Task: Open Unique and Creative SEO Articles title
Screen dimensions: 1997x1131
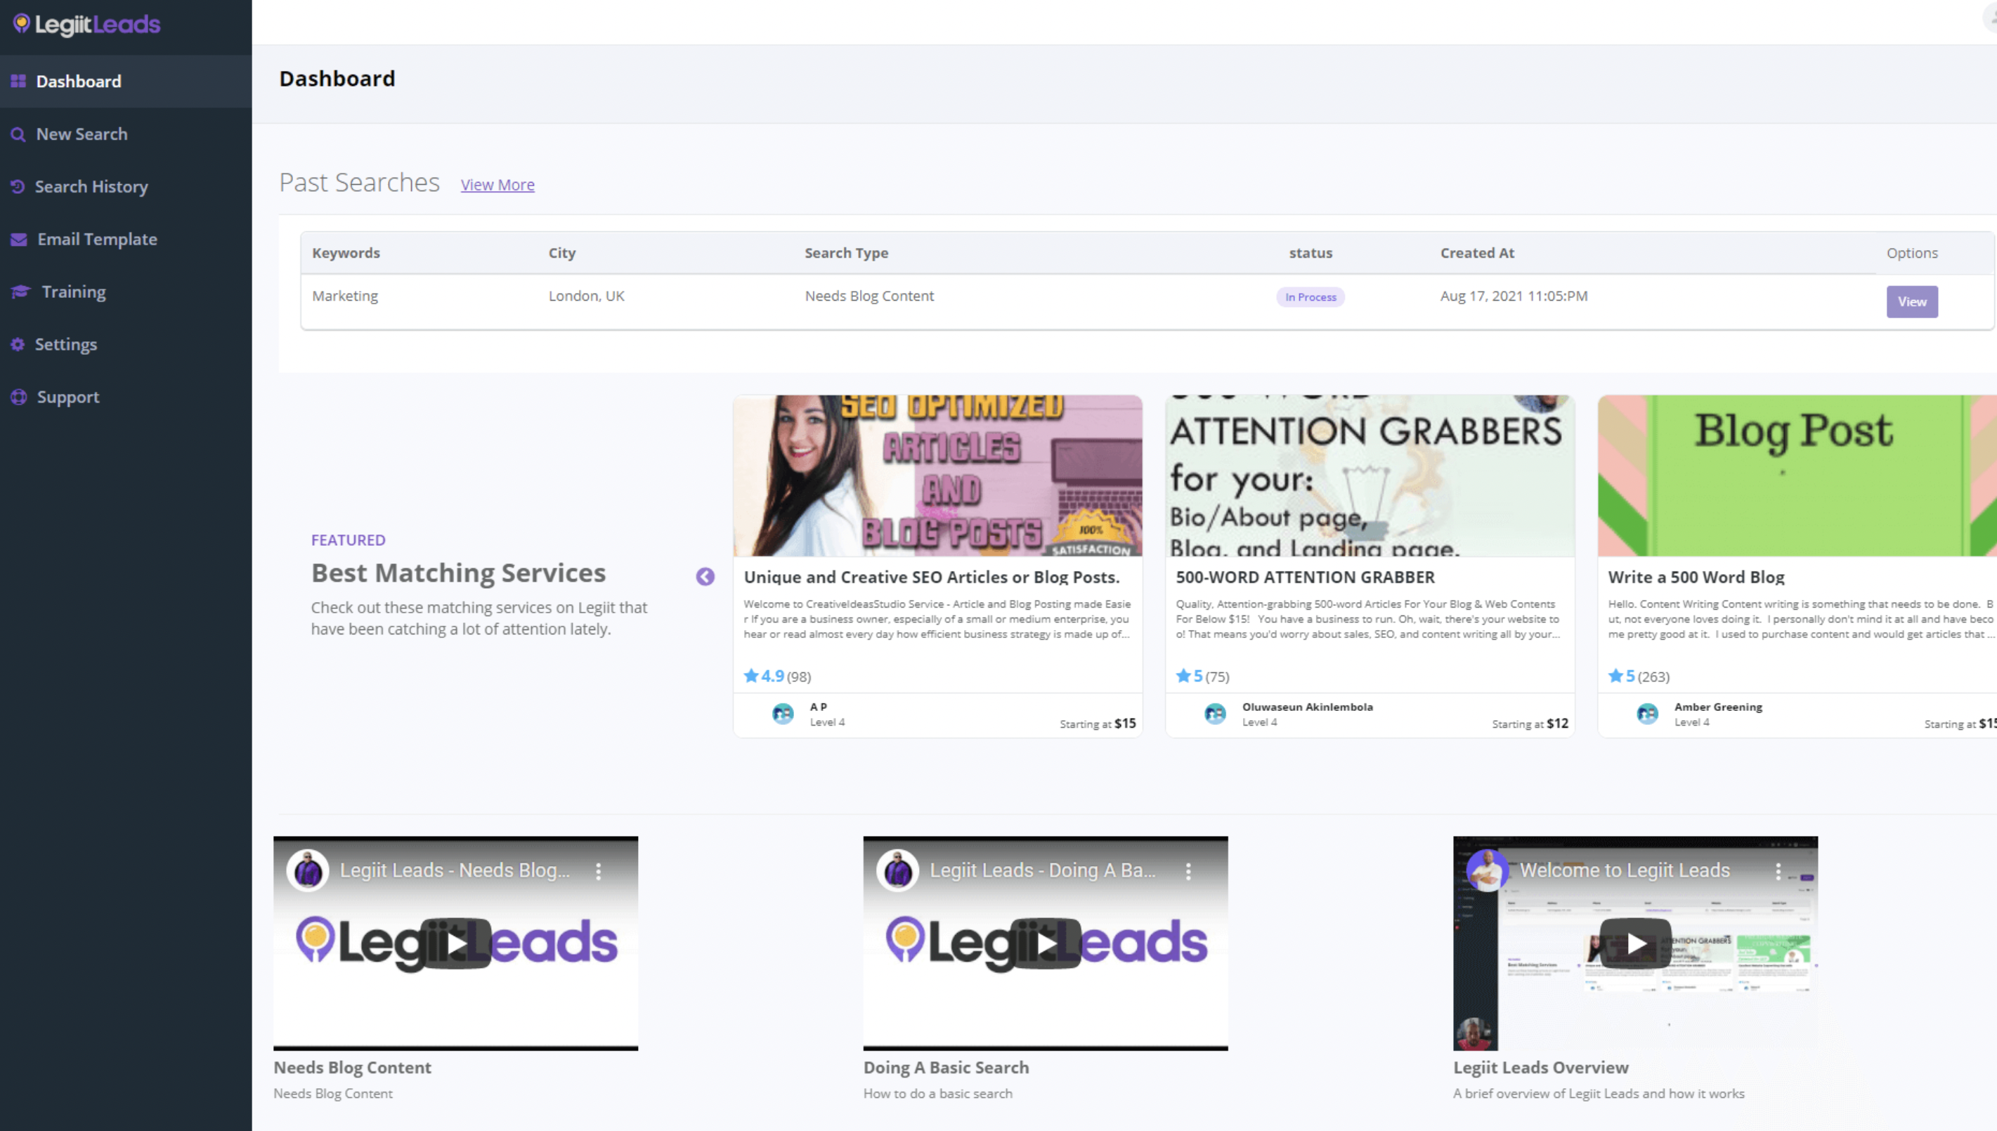Action: tap(931, 577)
